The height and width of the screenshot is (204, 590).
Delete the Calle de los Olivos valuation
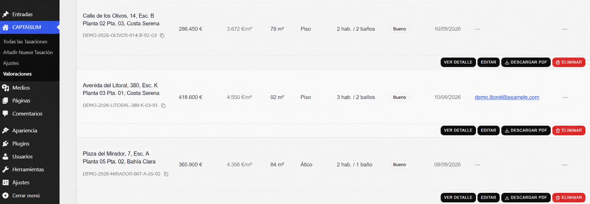coord(569,62)
